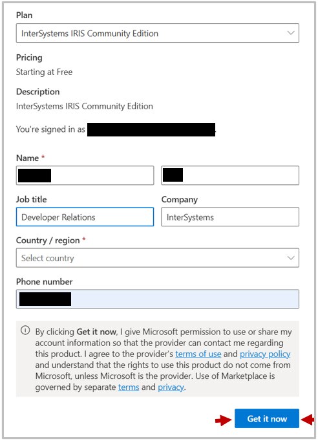Click the 'Phone number' label

coord(44,282)
